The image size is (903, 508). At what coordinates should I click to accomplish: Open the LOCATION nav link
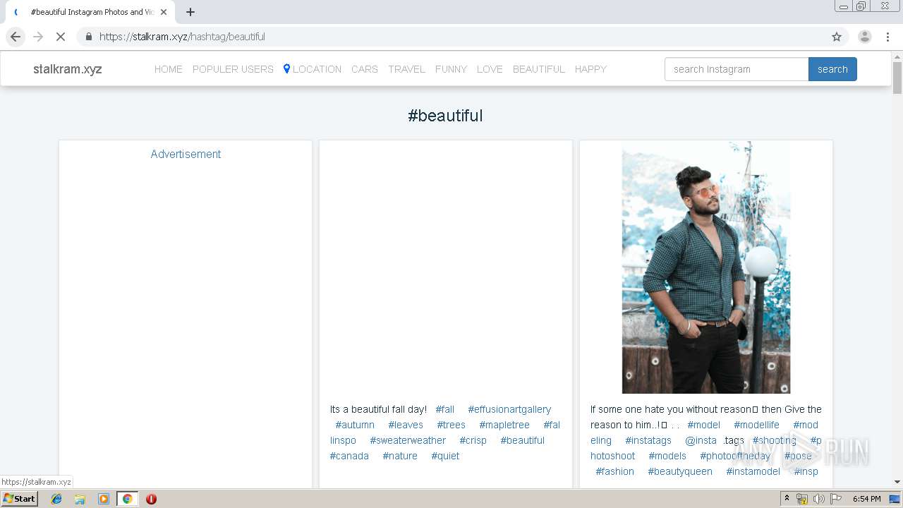313,69
